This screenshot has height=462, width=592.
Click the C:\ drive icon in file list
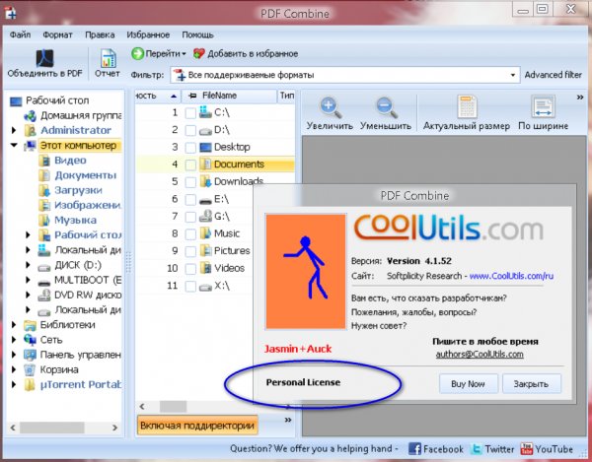click(205, 112)
